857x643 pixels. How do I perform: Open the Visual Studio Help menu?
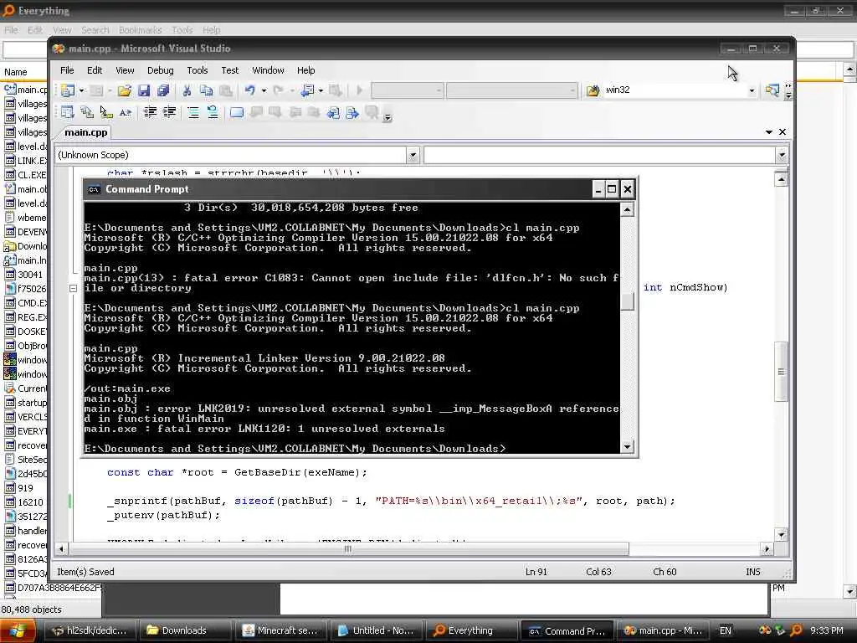point(306,70)
